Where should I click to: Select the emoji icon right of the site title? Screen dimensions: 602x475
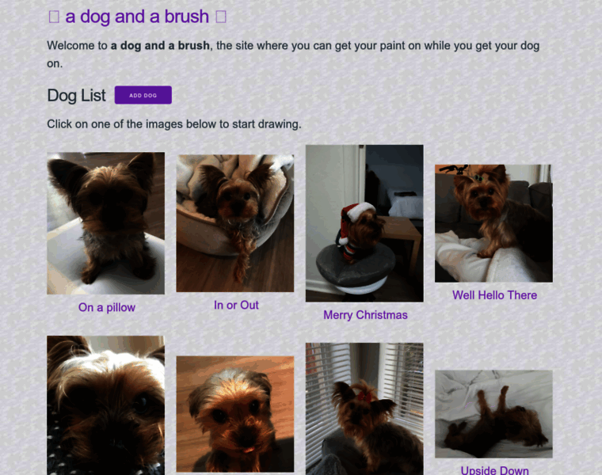coord(221,17)
